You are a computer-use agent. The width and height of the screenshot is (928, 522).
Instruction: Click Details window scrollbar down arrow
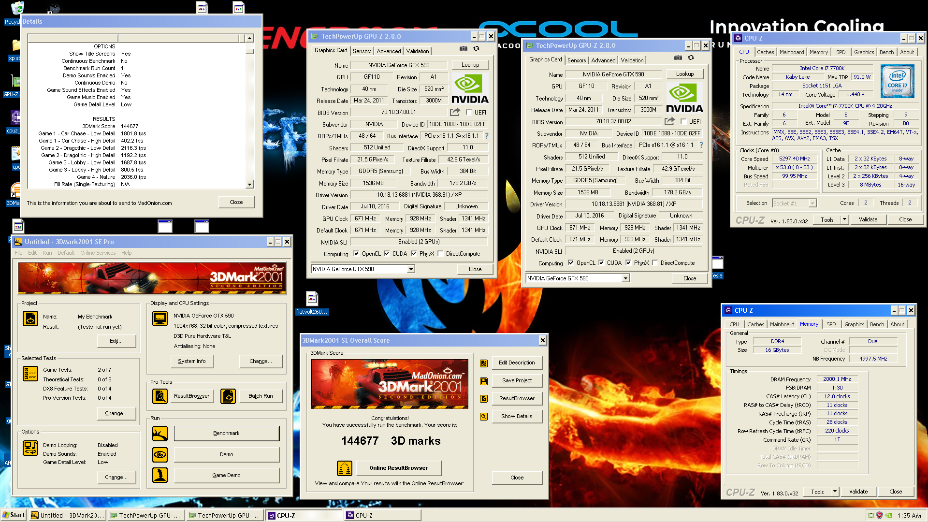click(x=249, y=184)
